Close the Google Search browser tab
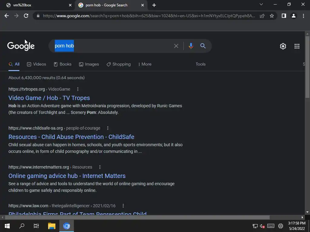The height and width of the screenshot is (232, 310). pos(143,5)
